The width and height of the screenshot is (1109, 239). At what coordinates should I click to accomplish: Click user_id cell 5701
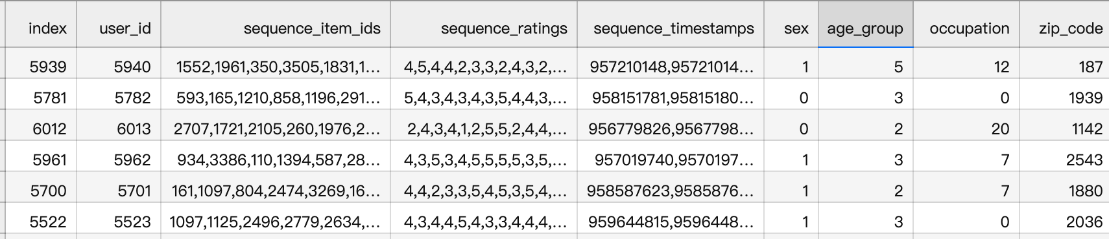(x=119, y=191)
